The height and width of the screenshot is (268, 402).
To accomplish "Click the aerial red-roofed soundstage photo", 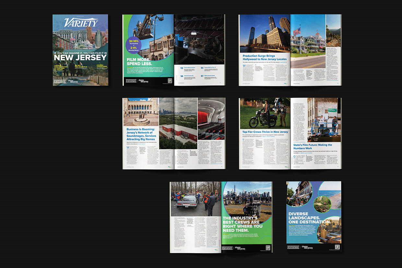I will (178, 123).
